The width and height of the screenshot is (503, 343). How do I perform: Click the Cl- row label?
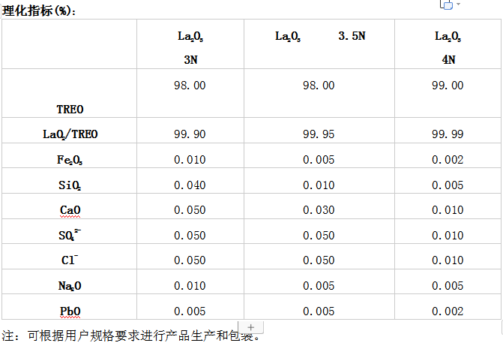70,260
